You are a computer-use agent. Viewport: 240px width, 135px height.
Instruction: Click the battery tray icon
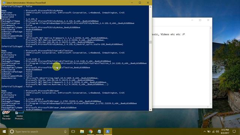click(x=209, y=132)
